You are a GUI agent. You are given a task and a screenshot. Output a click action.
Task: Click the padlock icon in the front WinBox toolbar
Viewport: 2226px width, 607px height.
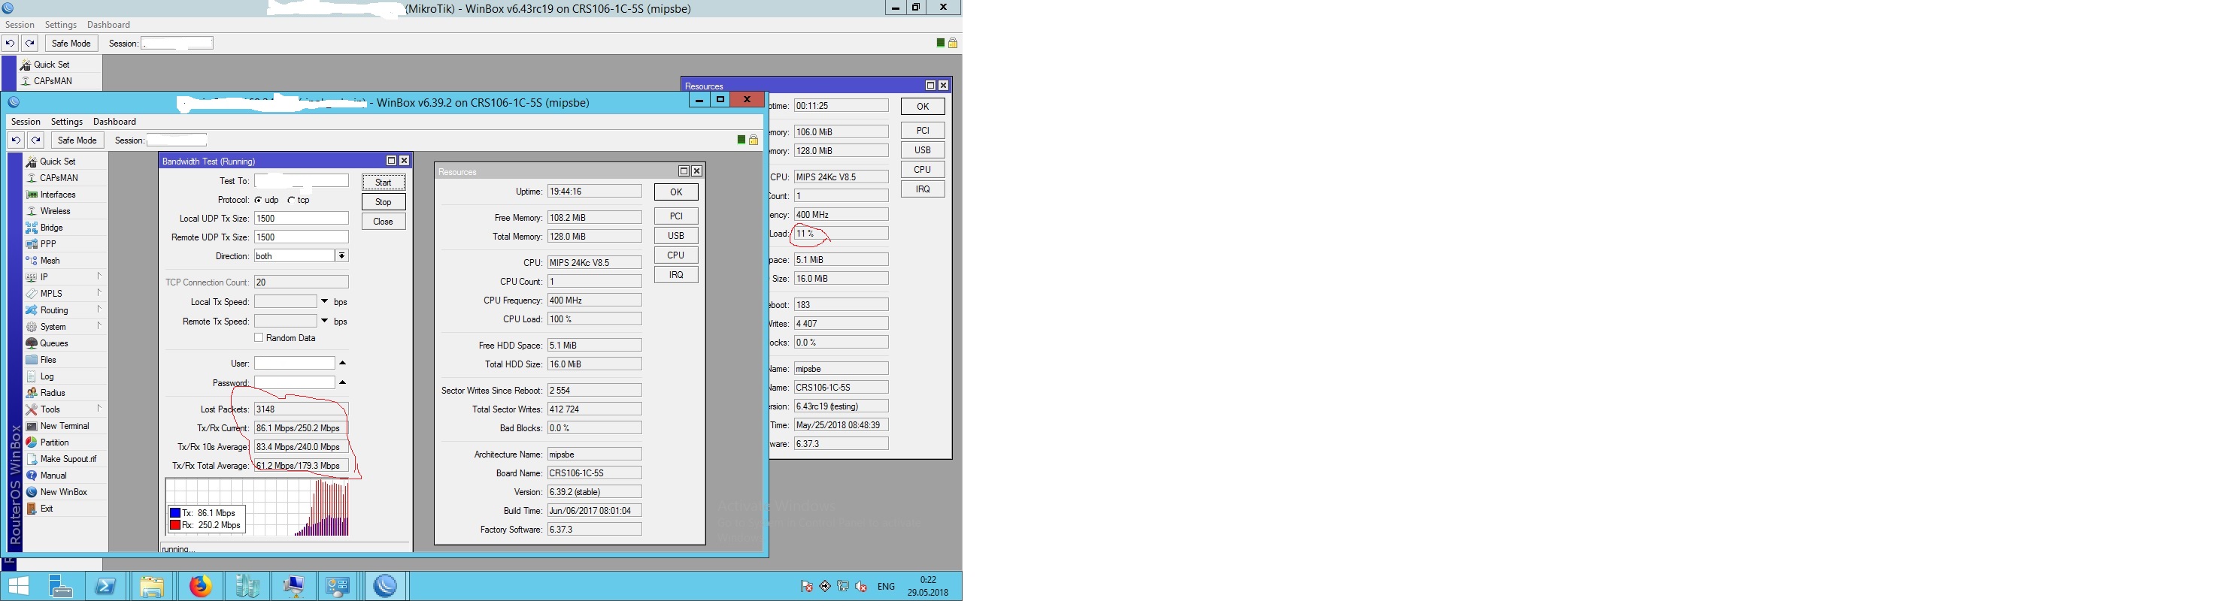[x=754, y=140]
